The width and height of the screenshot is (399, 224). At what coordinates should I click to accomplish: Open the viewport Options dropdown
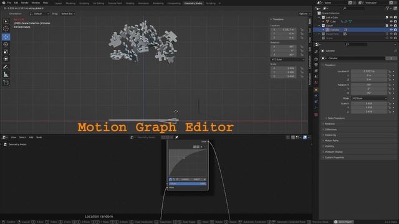click(x=305, y=14)
